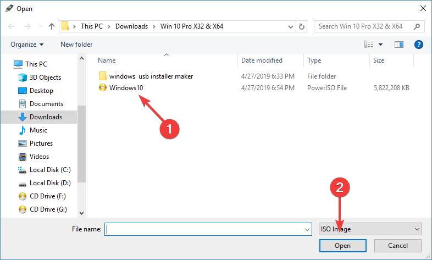
Task: Select This PC in navigation pane
Action: point(36,64)
